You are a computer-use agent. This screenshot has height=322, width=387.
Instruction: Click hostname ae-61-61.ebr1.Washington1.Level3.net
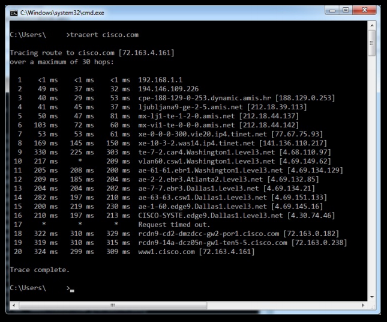click(211, 170)
